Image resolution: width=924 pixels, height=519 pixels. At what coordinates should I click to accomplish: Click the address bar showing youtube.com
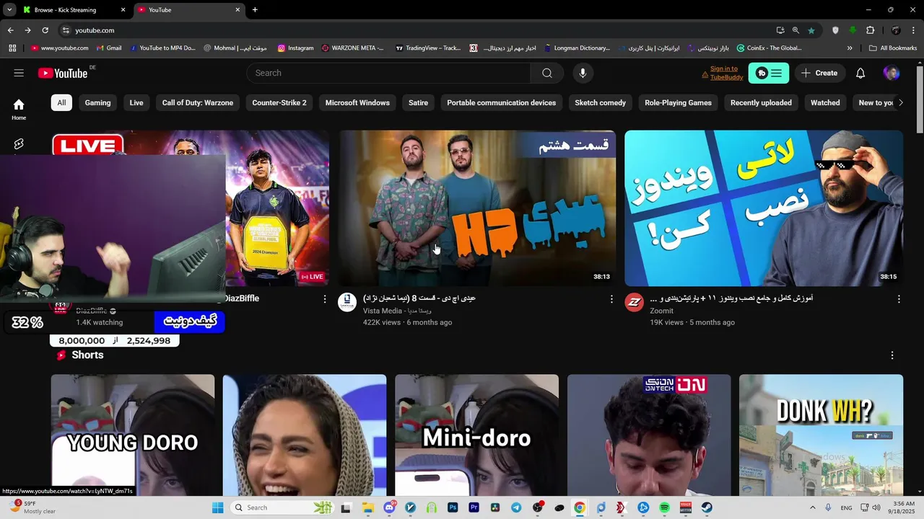tap(415, 30)
